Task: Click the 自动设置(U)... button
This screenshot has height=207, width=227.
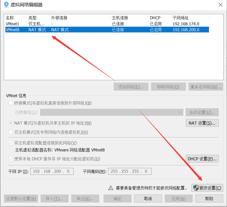Action: [x=202, y=112]
